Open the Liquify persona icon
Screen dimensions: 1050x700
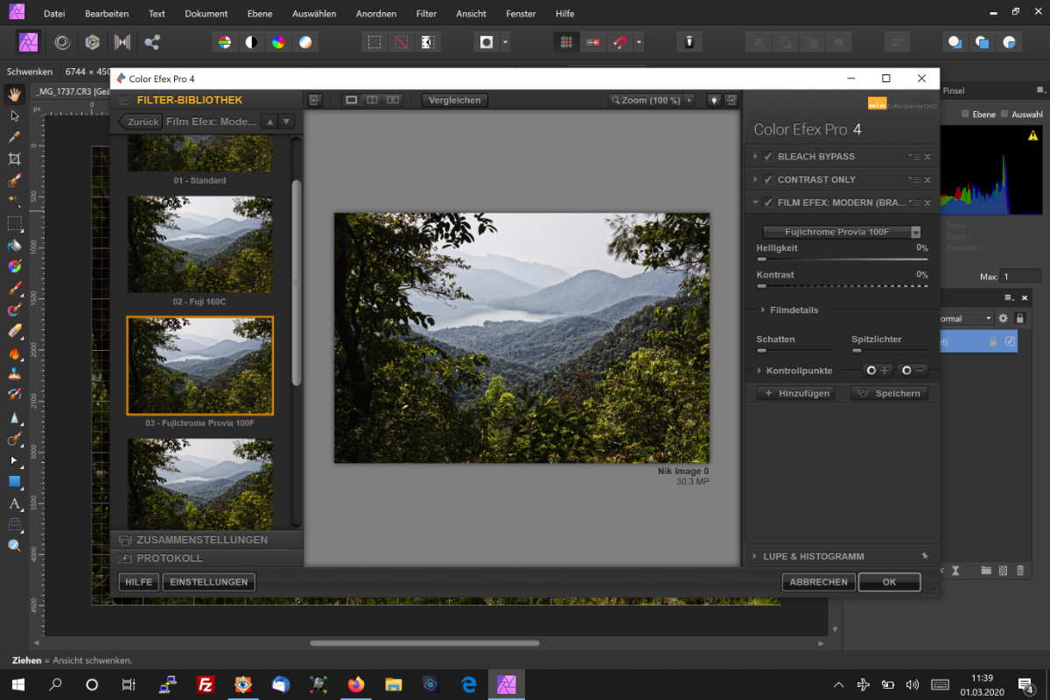pos(62,42)
